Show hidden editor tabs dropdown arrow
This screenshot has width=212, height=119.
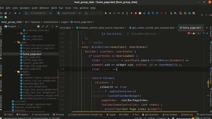(x=207, y=28)
